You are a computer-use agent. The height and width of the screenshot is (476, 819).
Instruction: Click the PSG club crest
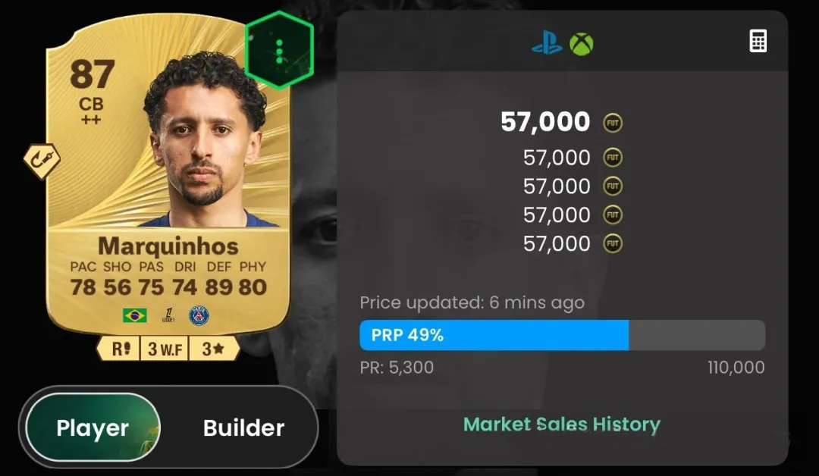pos(199,316)
